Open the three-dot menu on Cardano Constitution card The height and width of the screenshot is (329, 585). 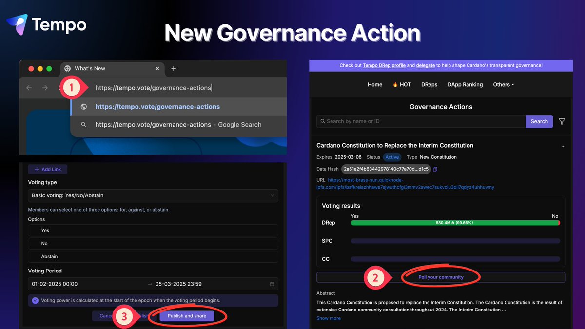(x=563, y=146)
